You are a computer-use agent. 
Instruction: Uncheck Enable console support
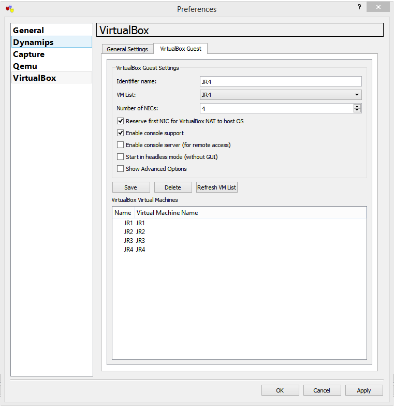120,133
